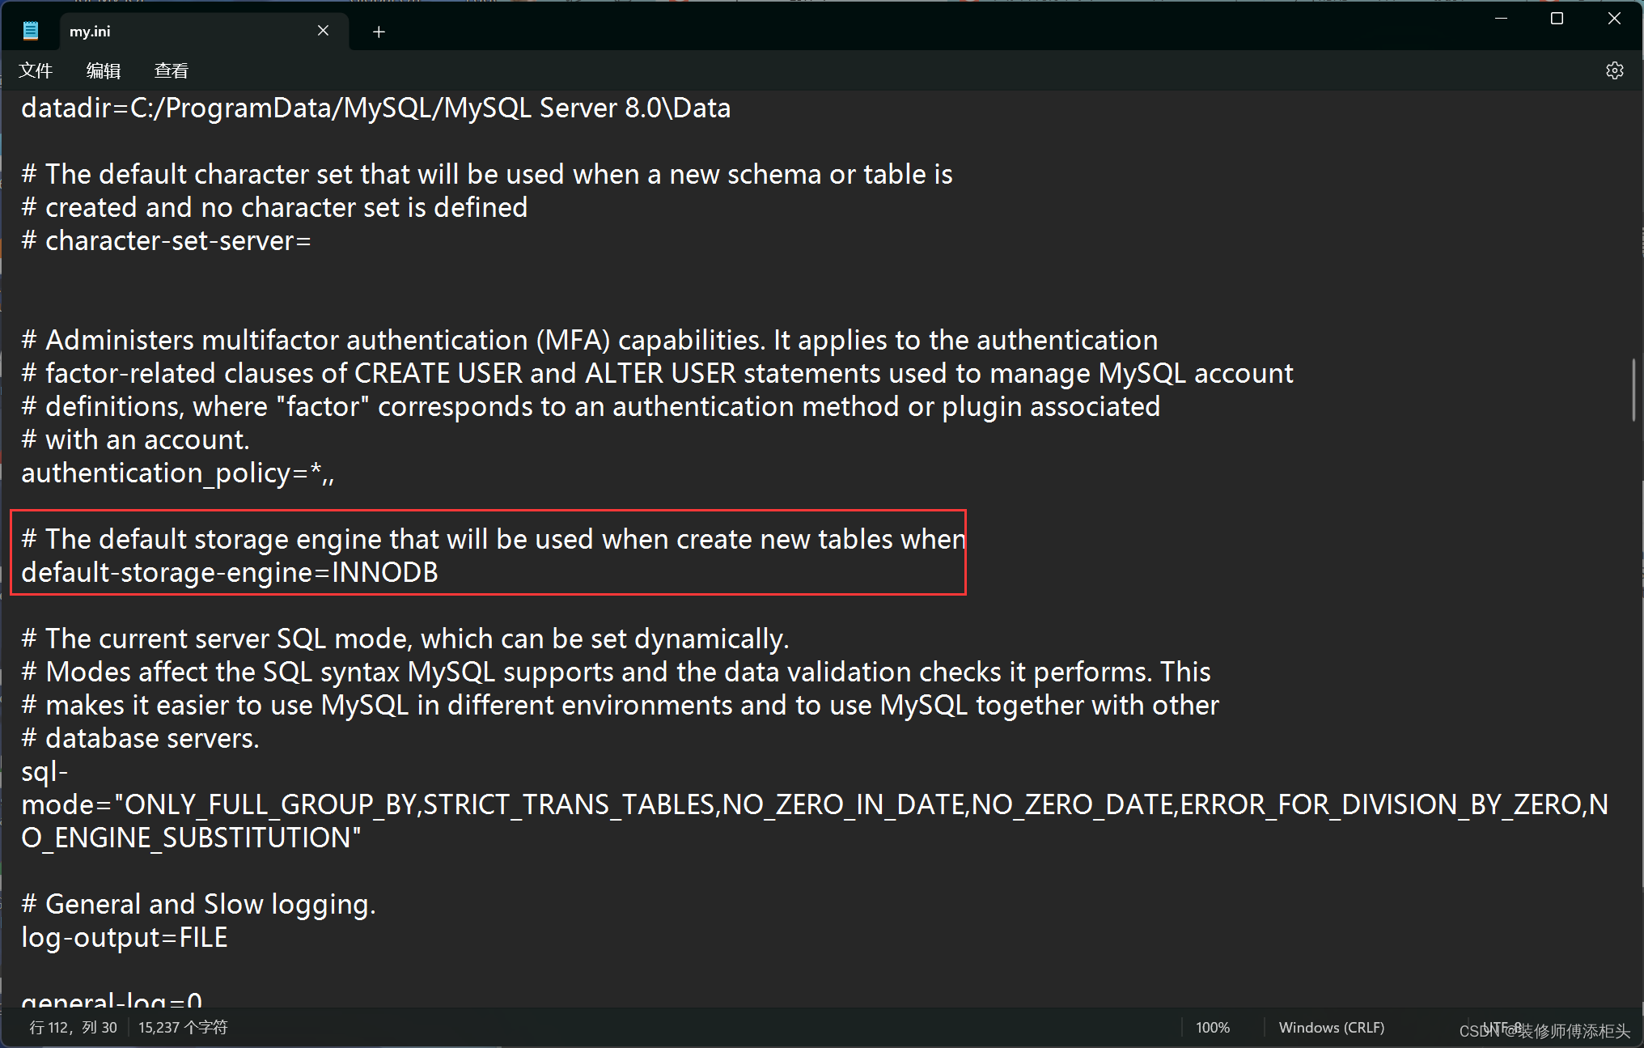Click Windows (CRLF) line ending indicator

(1331, 1027)
